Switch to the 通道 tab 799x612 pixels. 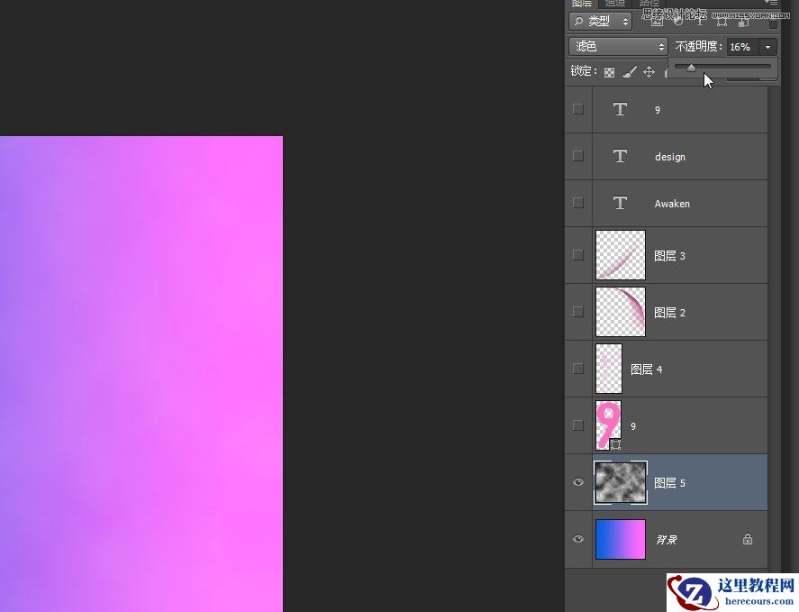[613, 4]
